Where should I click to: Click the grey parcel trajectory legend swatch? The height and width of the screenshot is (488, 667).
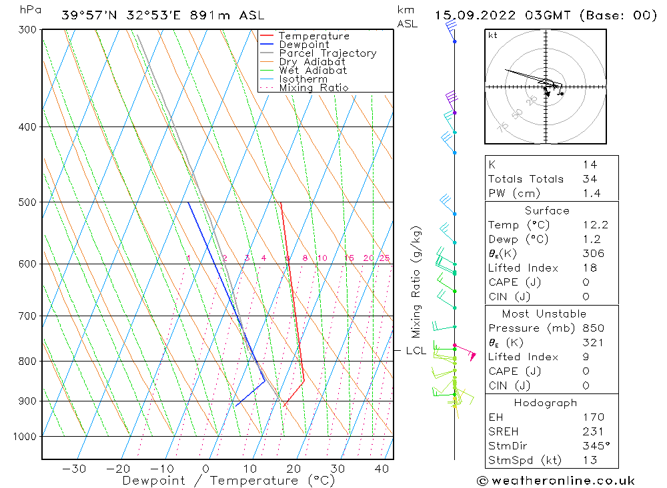266,53
